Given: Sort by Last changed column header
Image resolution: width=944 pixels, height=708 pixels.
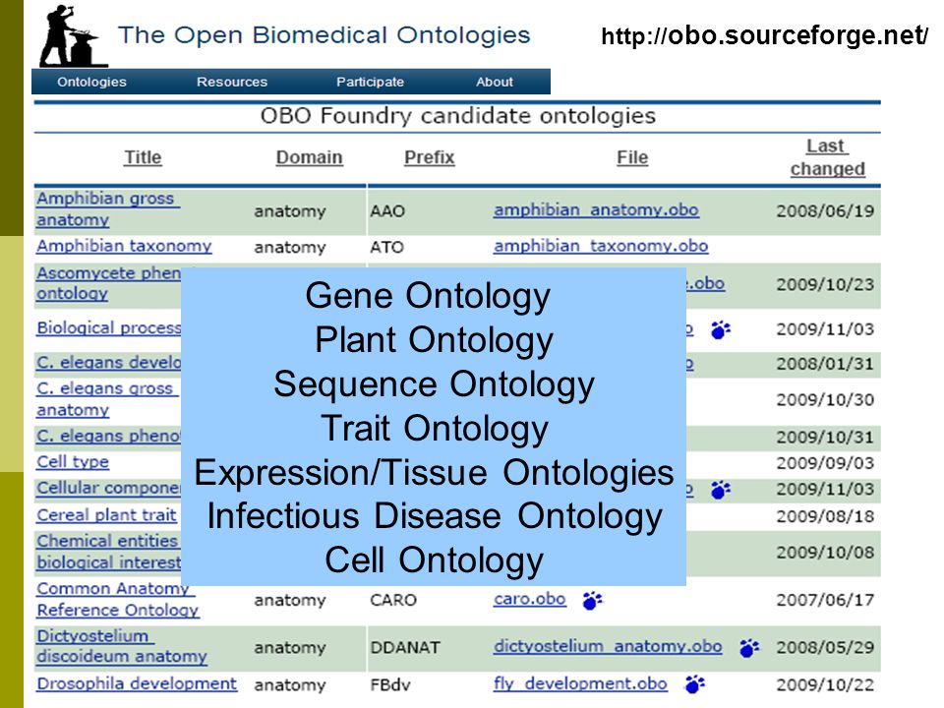Looking at the screenshot, I should click(x=827, y=157).
